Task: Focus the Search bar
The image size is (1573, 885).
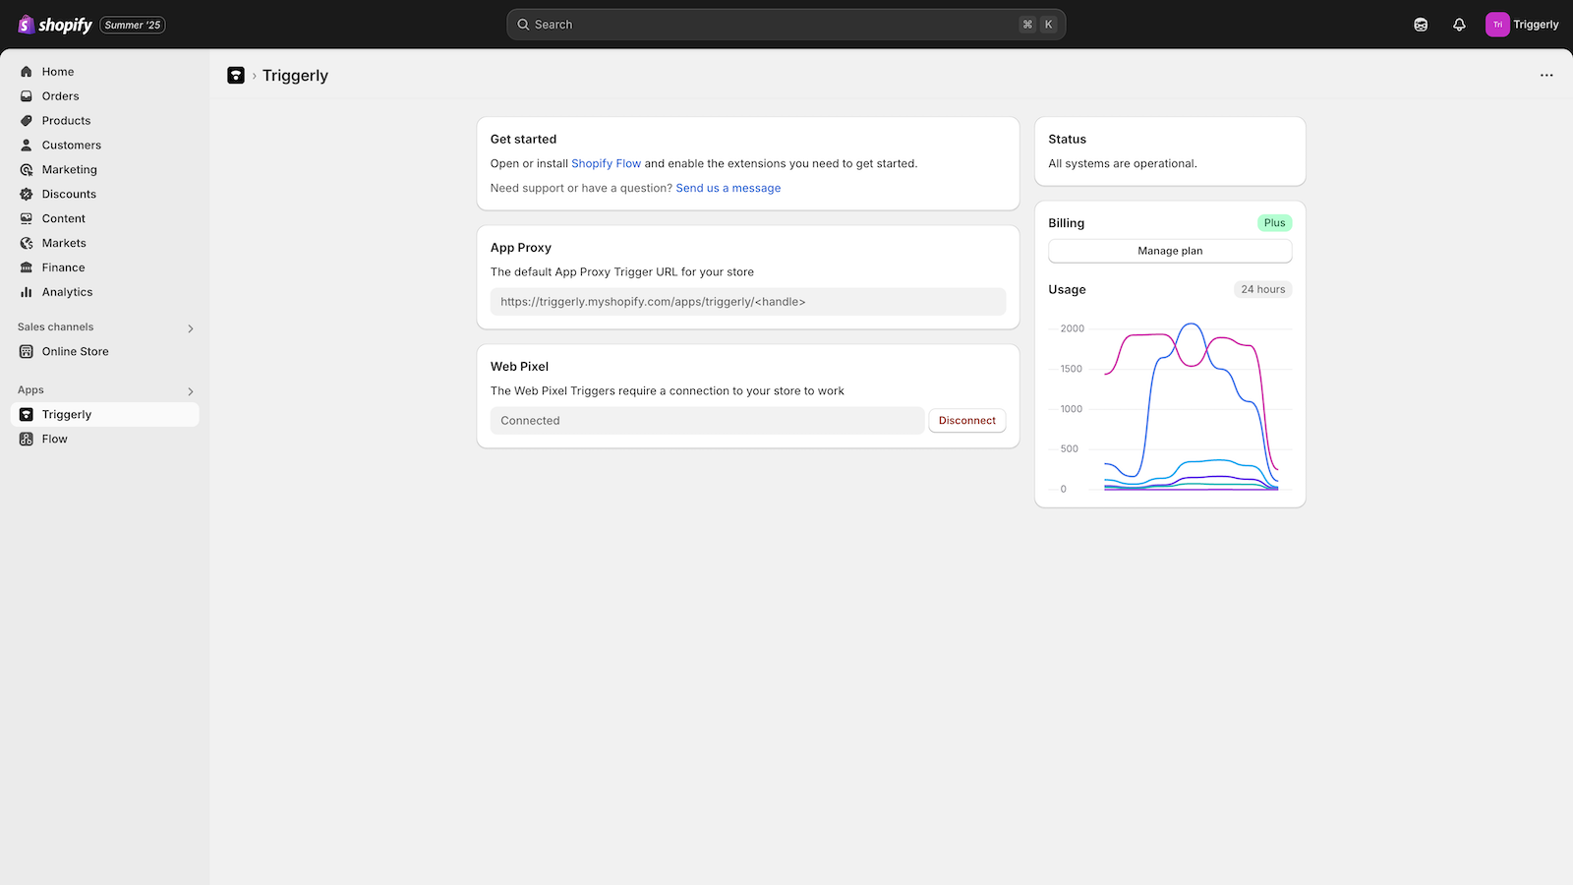Action: [786, 25]
